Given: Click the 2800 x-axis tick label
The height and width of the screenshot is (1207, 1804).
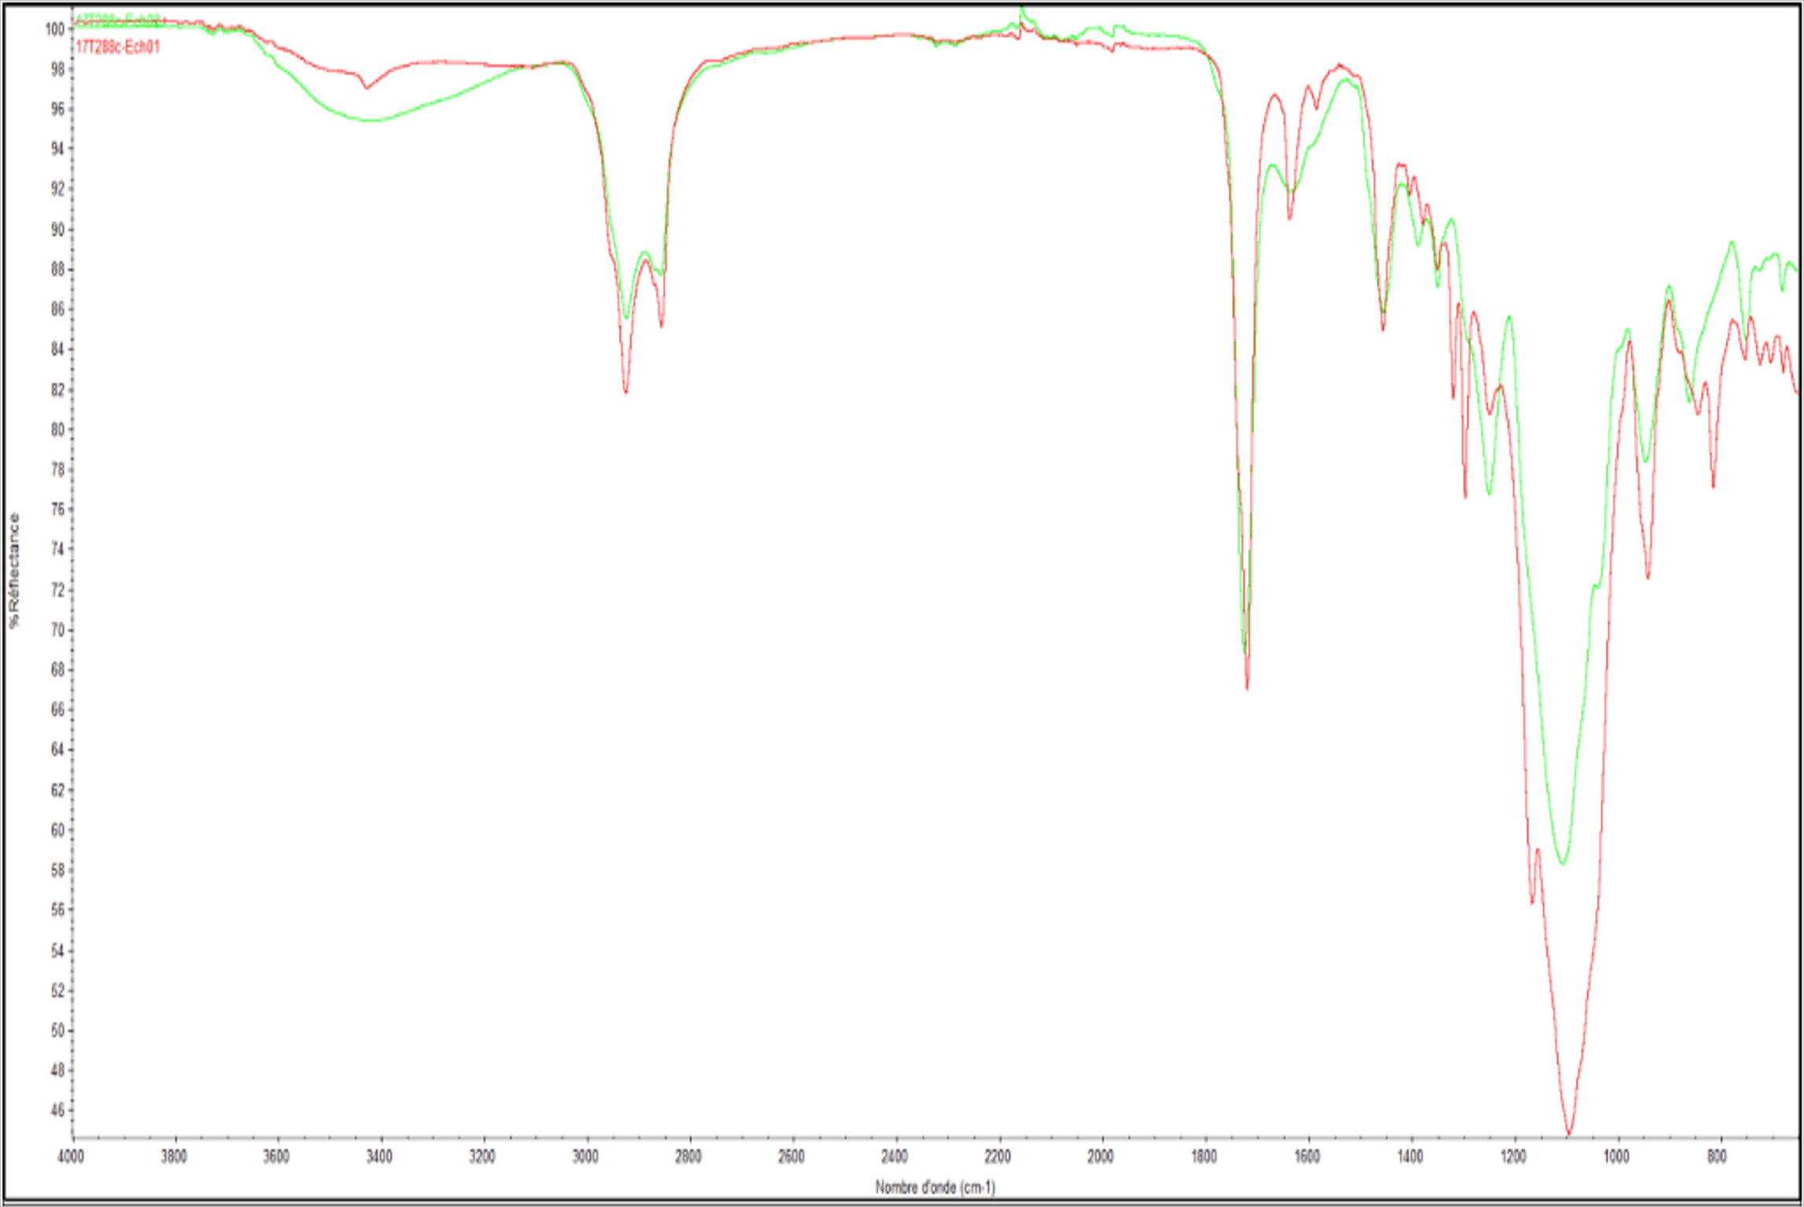Looking at the screenshot, I should click(x=689, y=1157).
